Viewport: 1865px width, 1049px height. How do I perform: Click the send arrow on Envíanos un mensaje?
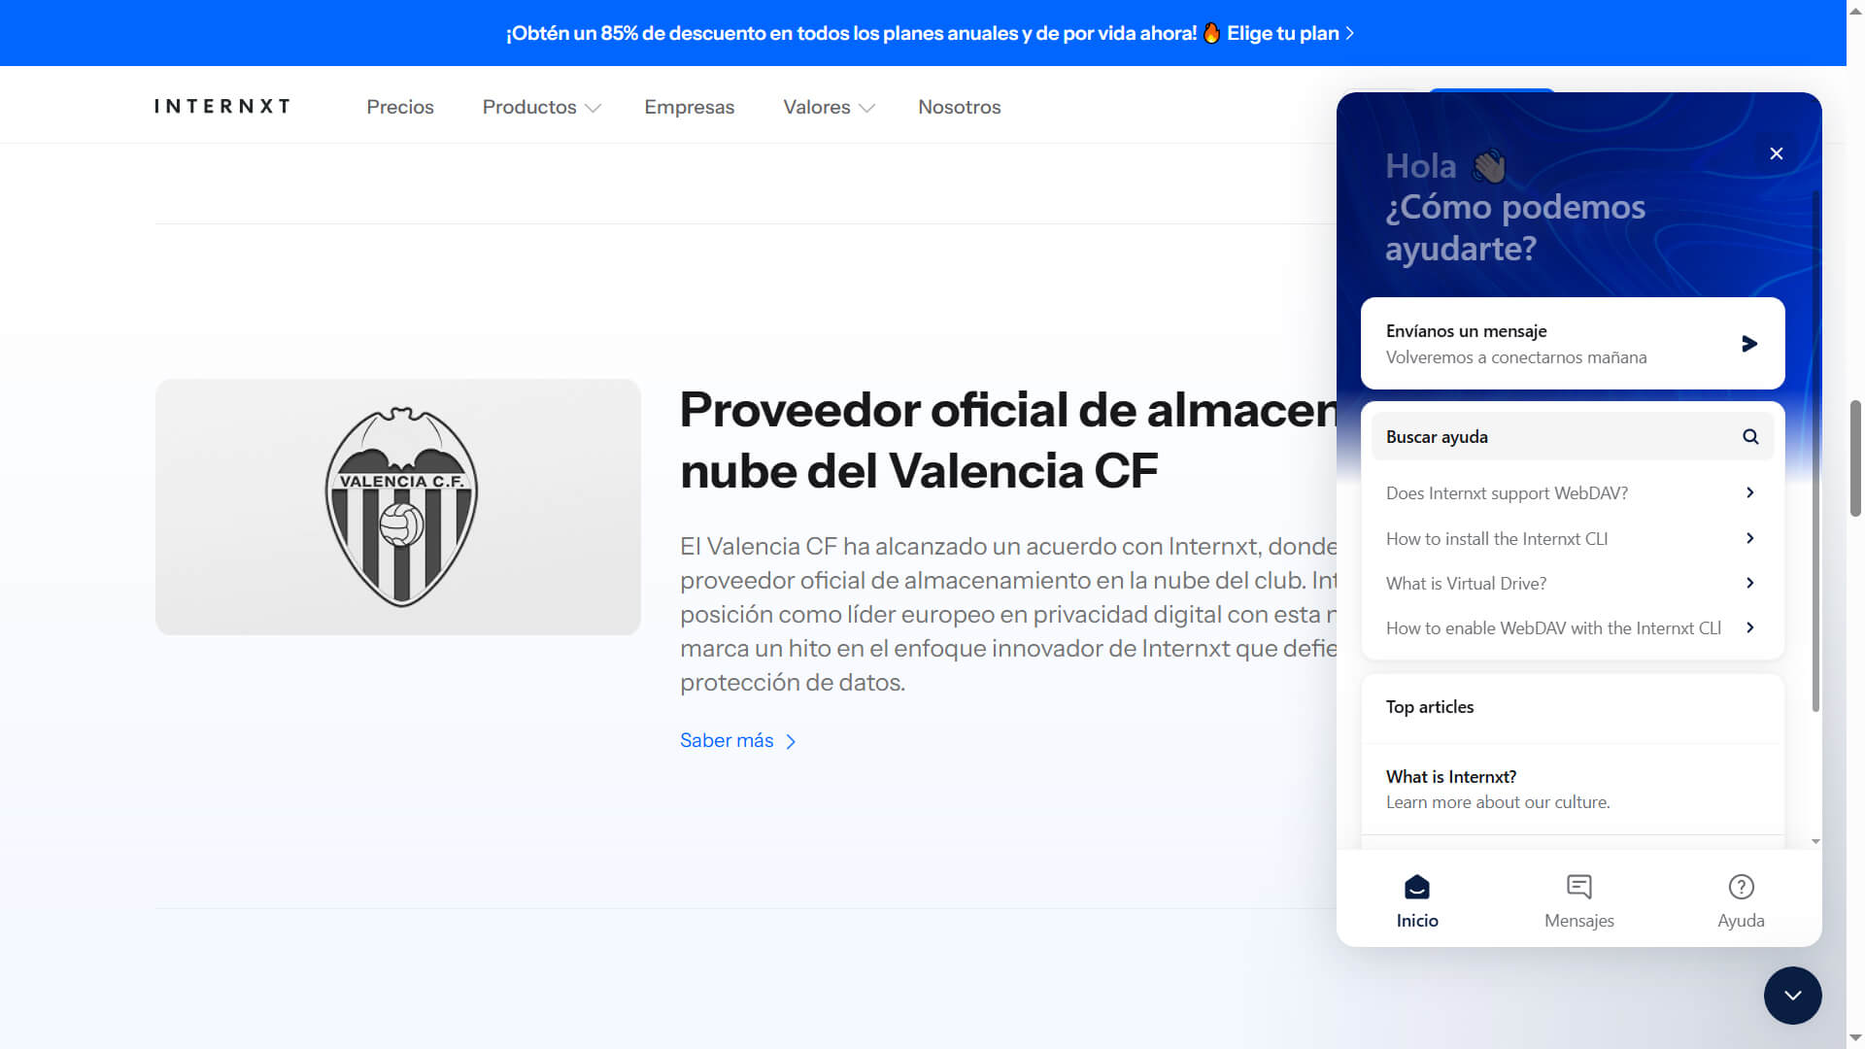pyautogui.click(x=1749, y=344)
